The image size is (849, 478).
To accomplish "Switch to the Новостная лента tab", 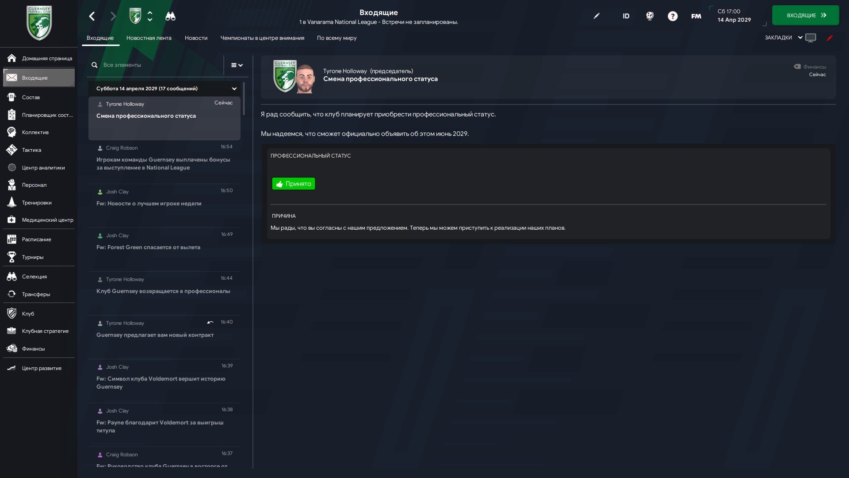I will pyautogui.click(x=149, y=38).
